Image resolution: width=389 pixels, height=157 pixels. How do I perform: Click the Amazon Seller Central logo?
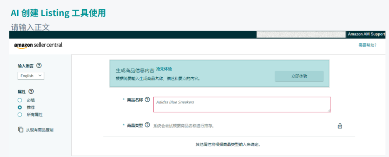click(38, 45)
